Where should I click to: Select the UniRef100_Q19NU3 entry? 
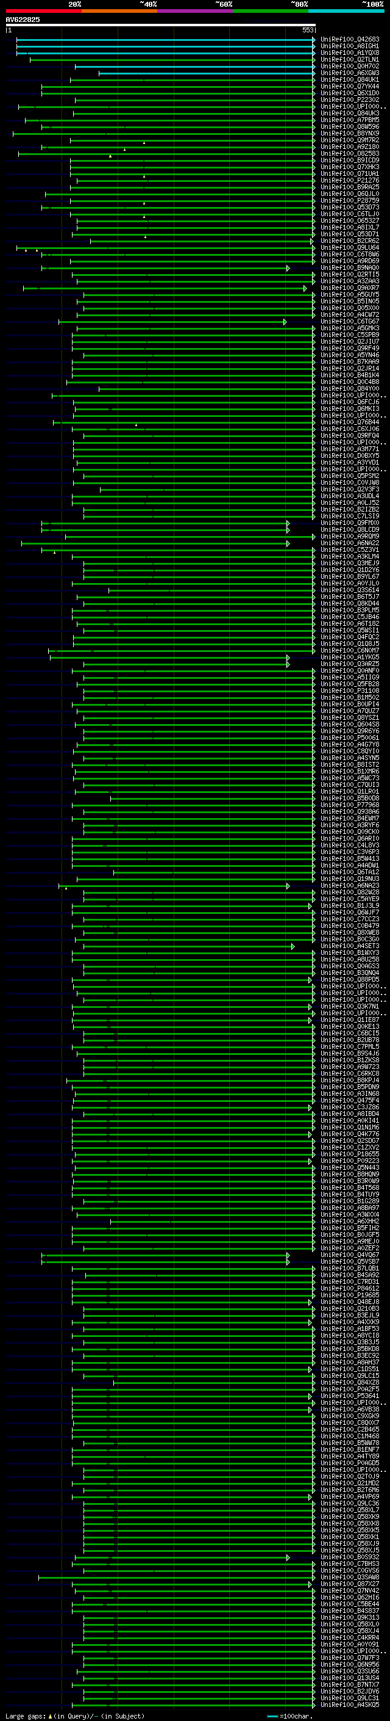[x=350, y=879]
